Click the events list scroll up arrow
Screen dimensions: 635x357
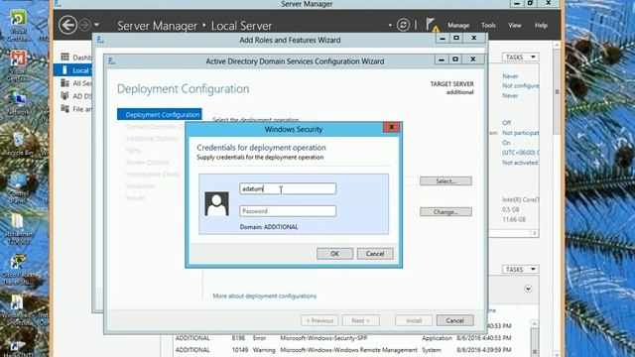coord(534,324)
